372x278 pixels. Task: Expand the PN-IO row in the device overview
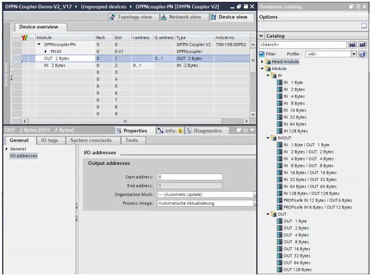click(46, 52)
